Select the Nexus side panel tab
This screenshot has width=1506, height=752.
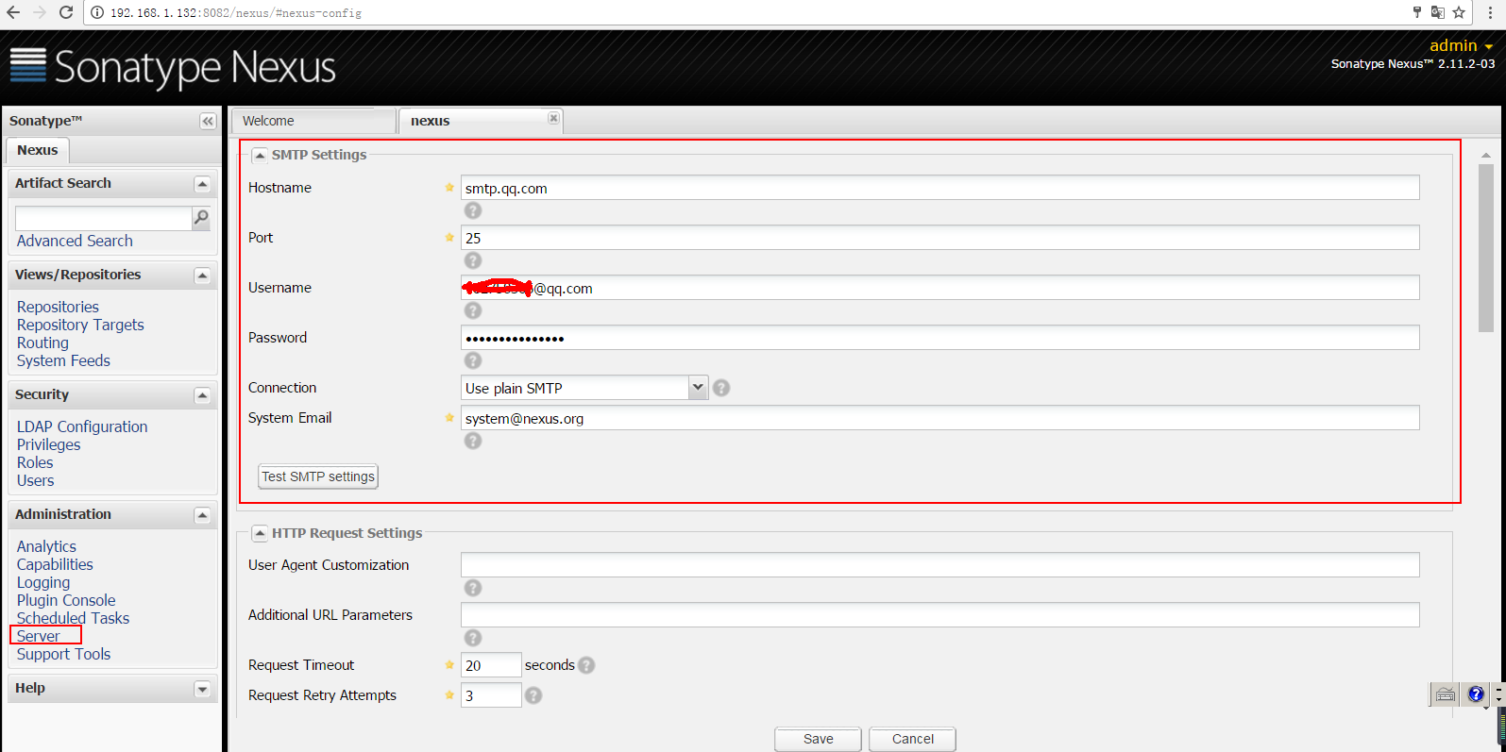(37, 150)
